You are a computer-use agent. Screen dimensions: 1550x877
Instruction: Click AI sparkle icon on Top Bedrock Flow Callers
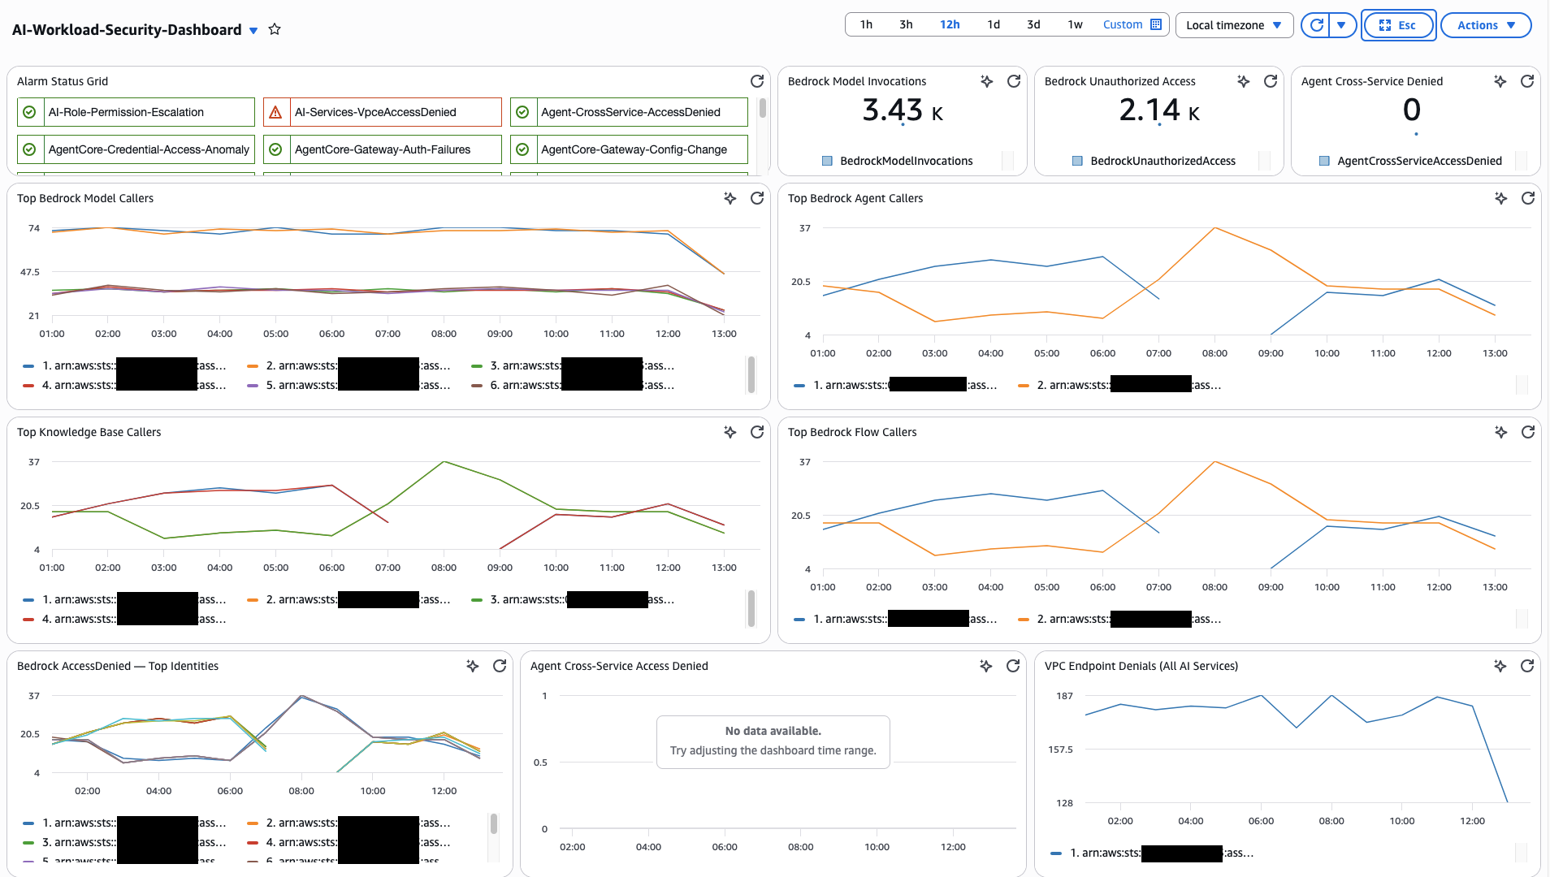(x=1501, y=432)
